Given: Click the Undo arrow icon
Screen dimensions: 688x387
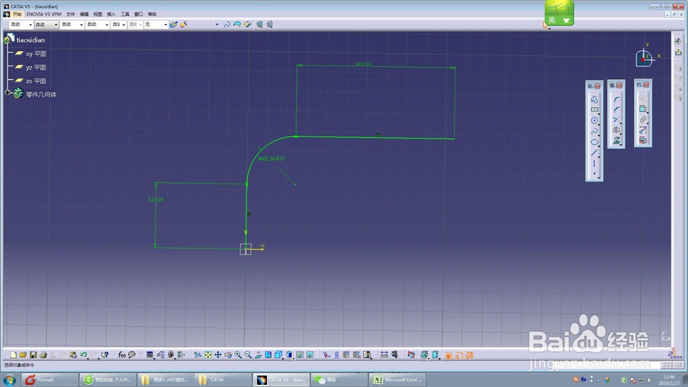Looking at the screenshot, I should [x=83, y=355].
